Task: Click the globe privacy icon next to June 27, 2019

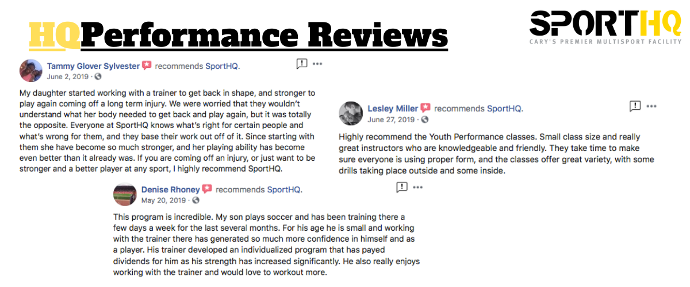Action: coord(424,119)
